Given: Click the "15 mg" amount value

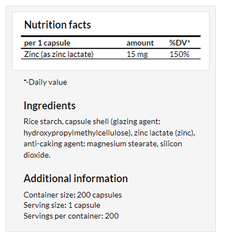Looking at the screenshot, I should [x=137, y=54].
